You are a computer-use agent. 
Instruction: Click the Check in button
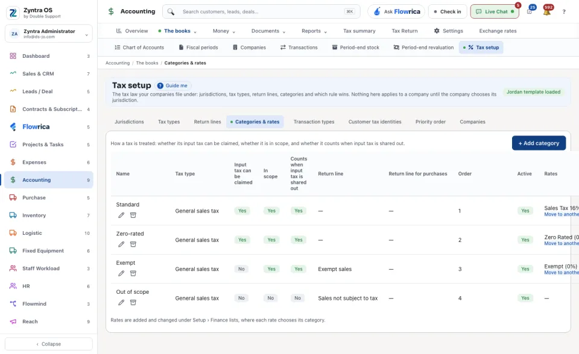pos(448,11)
